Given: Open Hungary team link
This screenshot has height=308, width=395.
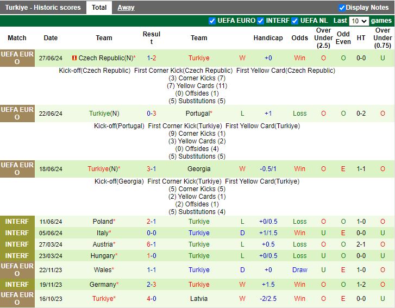Looking at the screenshot, I should click(x=104, y=256).
